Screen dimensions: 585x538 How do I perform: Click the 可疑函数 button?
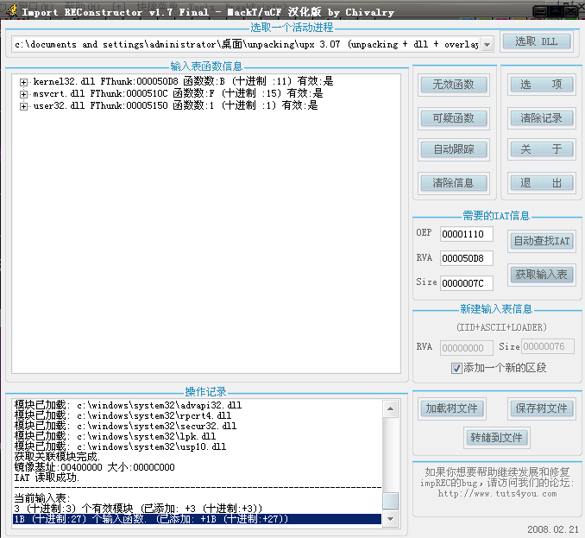pyautogui.click(x=454, y=117)
